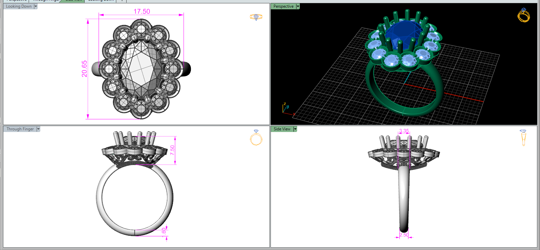Viewport: 540px width, 250px height.
Task: Select the oval center stone in Looking Down
Action: click(142, 68)
